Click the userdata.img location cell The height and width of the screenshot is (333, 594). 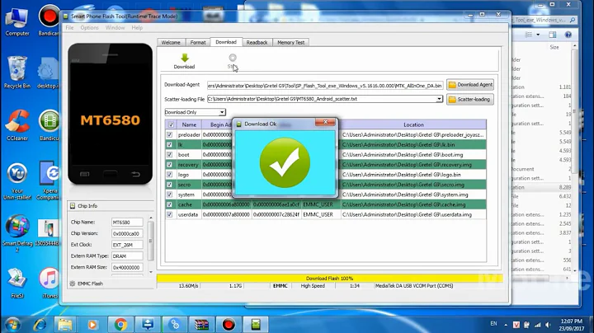click(x=413, y=214)
